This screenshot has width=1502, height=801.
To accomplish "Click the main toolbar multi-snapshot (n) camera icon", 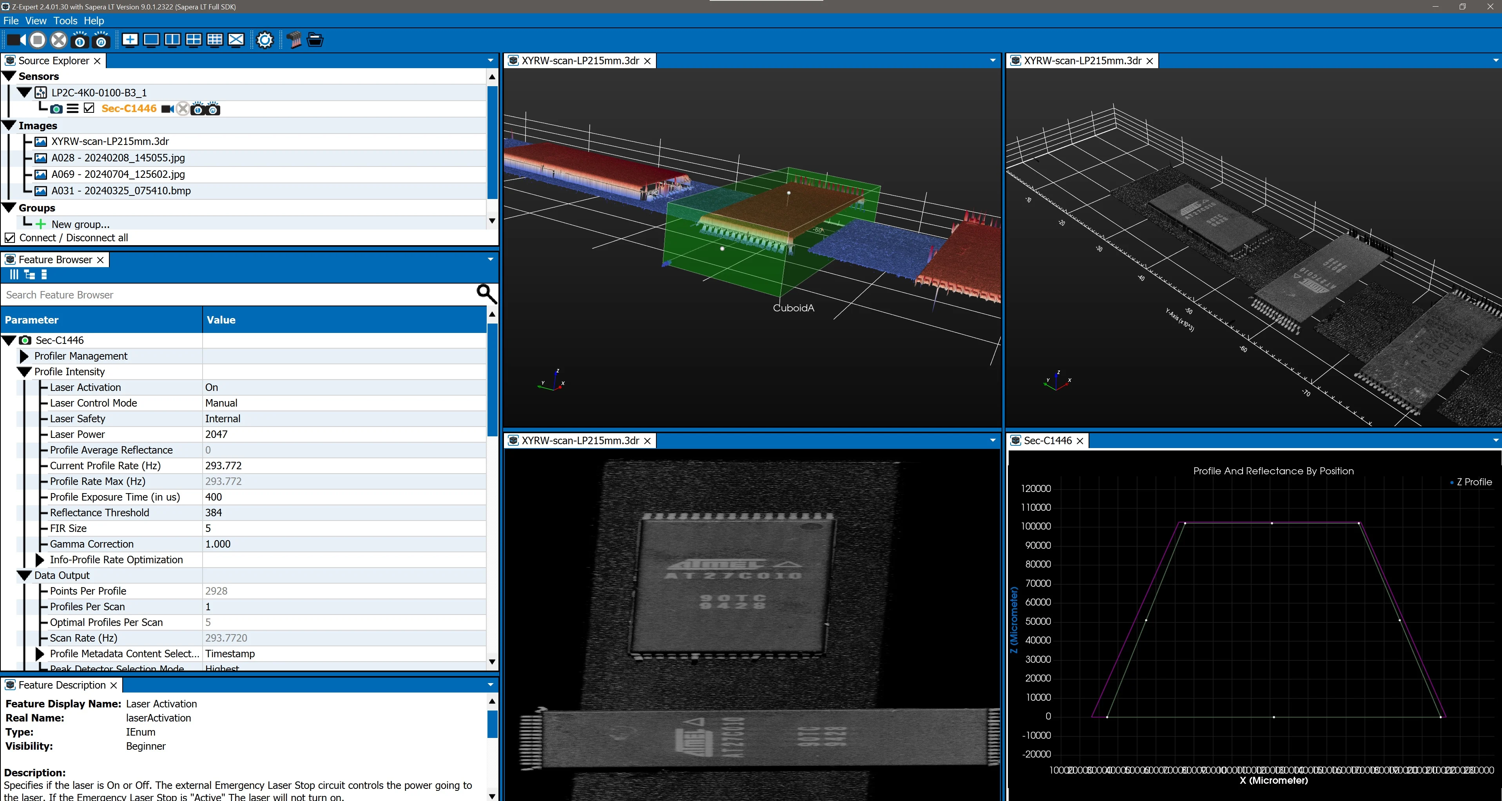I will tap(101, 40).
